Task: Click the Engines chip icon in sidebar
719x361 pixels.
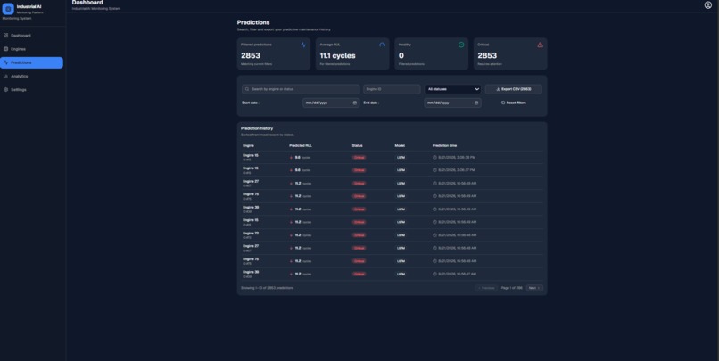Action: point(6,49)
